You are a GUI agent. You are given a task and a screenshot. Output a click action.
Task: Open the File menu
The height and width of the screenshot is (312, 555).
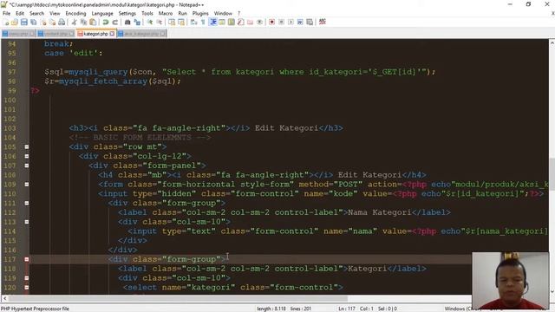tap(6, 13)
